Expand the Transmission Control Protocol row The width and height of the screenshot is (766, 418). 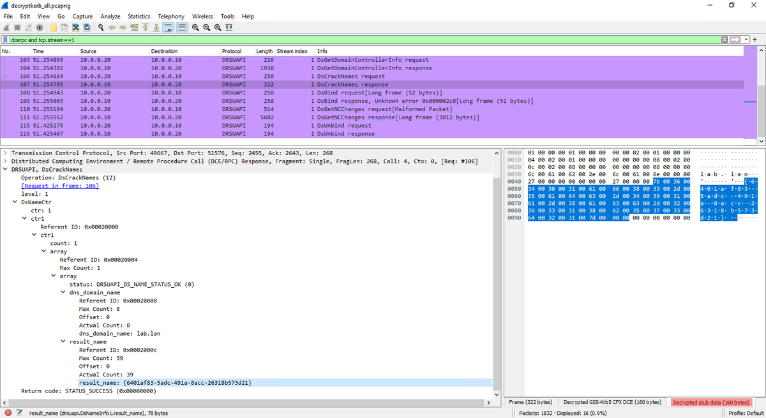(6, 153)
